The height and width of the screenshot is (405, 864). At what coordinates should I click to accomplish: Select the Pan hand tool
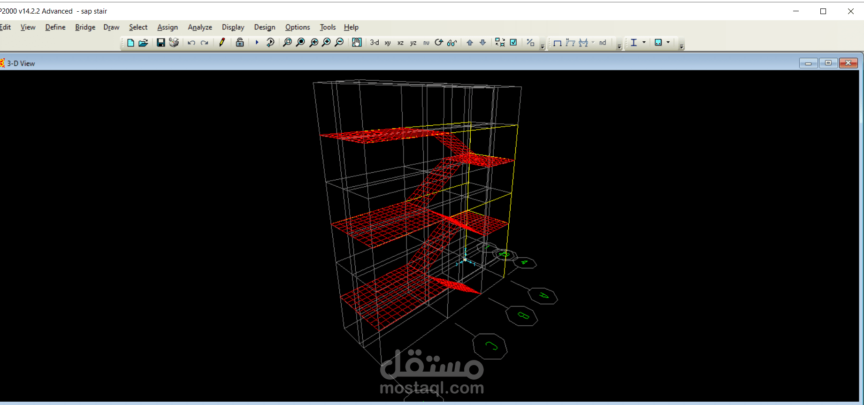point(357,43)
